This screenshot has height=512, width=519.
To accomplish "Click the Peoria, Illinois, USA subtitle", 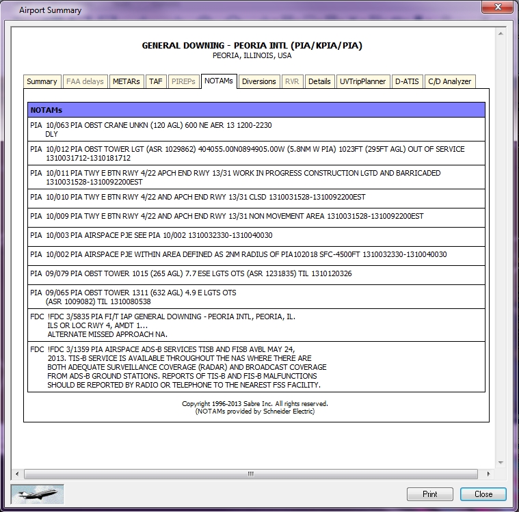I will (x=252, y=55).
